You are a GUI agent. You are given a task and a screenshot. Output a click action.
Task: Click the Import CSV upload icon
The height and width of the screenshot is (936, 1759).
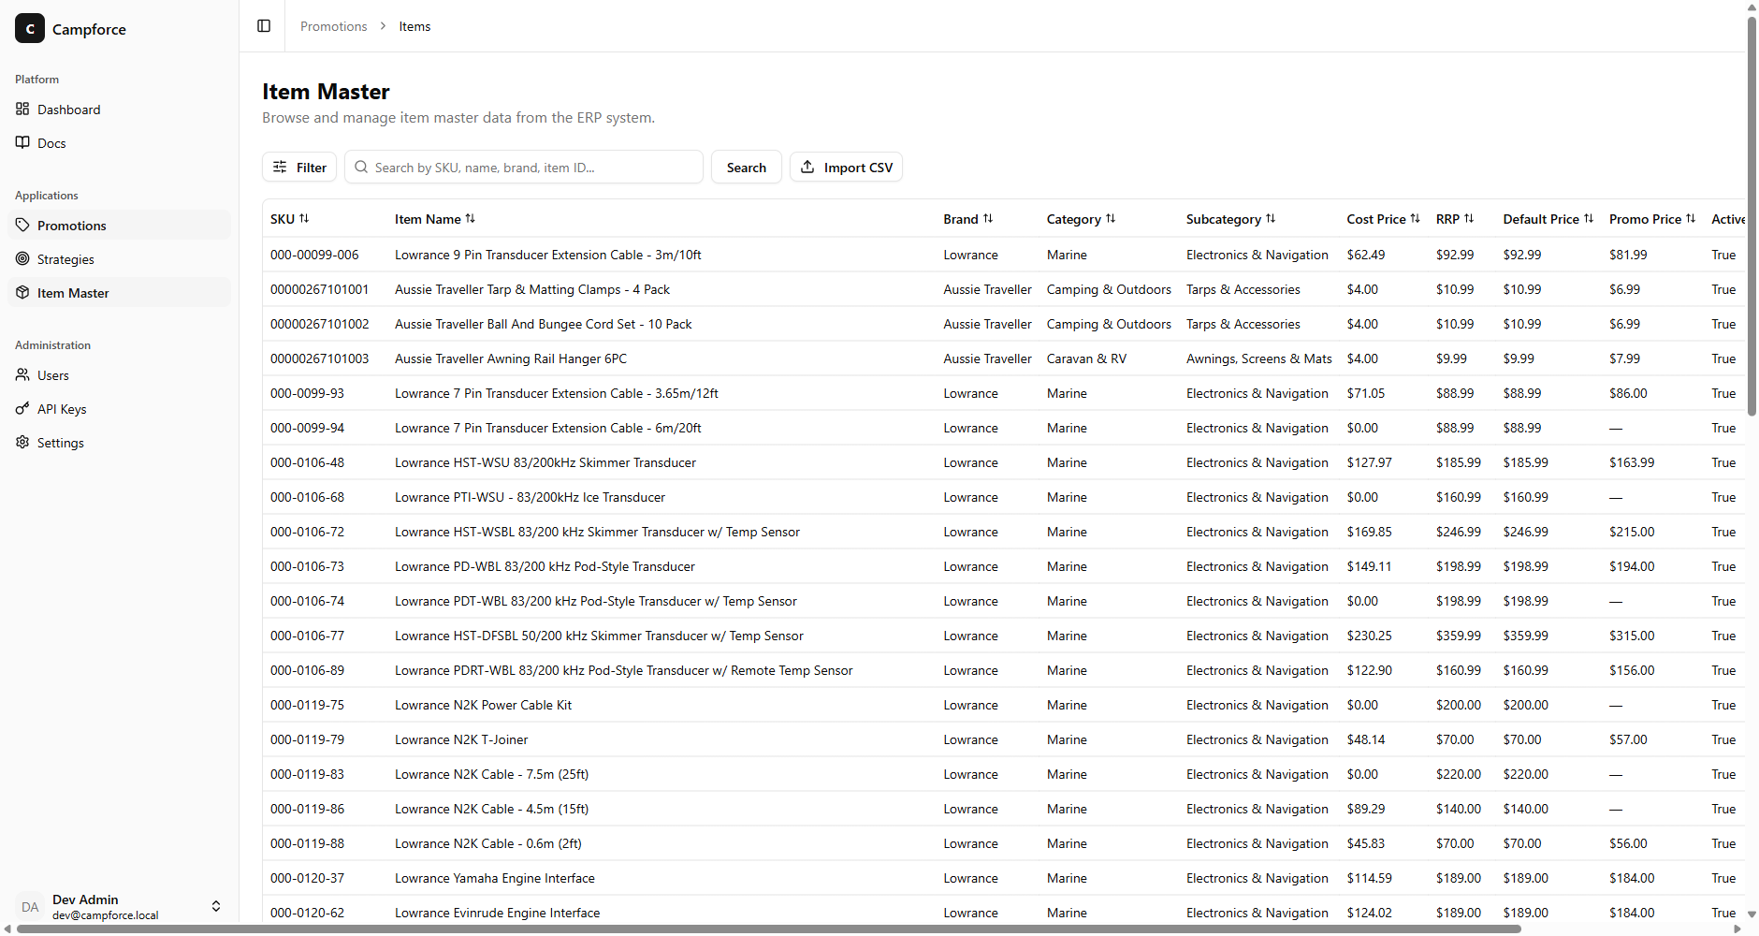[807, 168]
